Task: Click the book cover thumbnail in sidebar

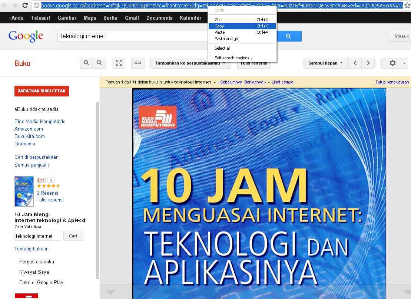Action: (24, 191)
